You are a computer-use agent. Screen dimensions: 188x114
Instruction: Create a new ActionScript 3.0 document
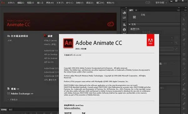tap(51, 51)
